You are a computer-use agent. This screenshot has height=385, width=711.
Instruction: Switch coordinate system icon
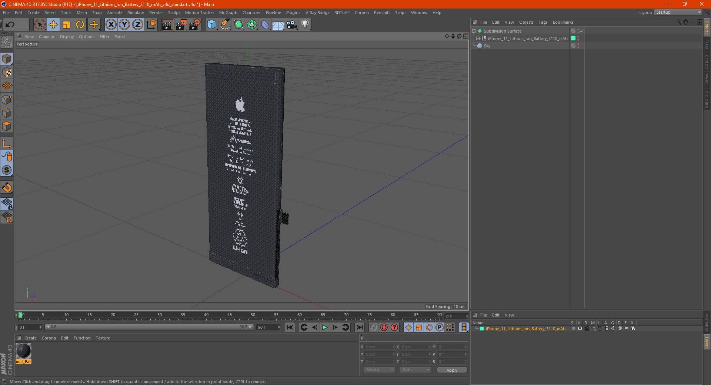point(151,25)
